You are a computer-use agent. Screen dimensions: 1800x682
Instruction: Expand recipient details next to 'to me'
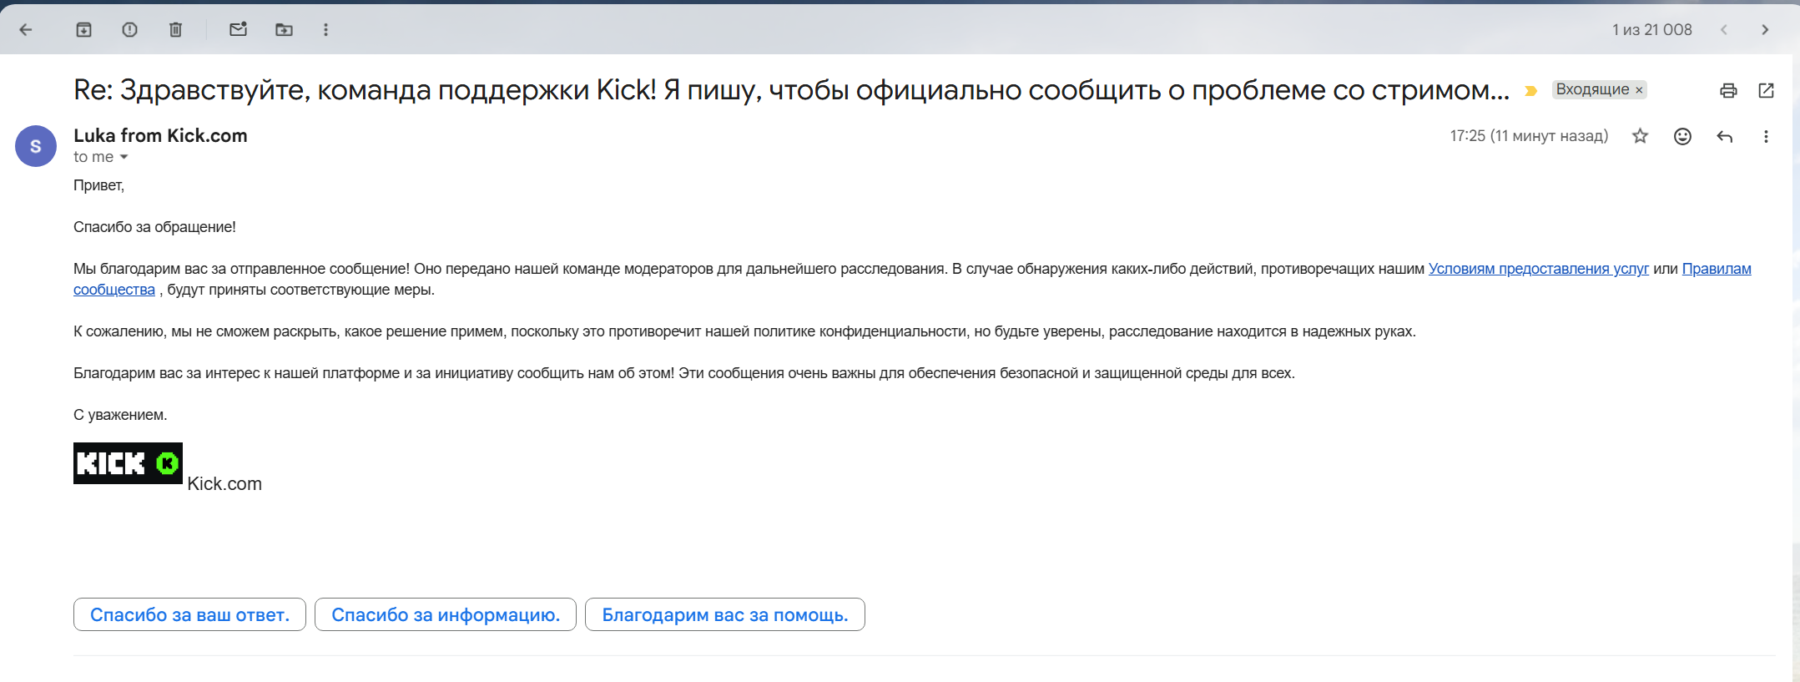[124, 157]
